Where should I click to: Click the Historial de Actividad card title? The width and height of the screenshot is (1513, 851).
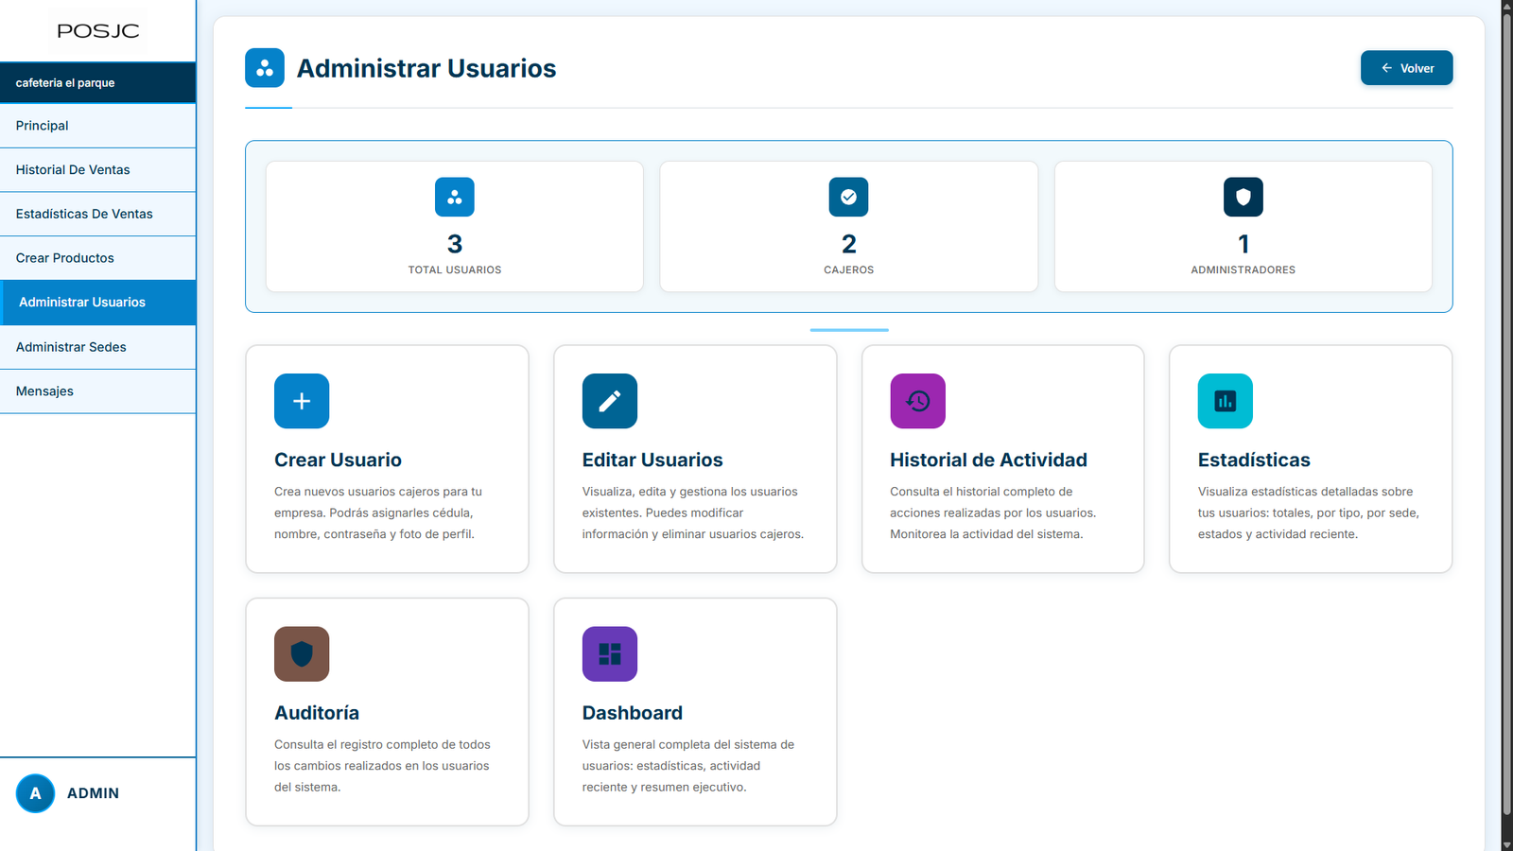coord(988,460)
